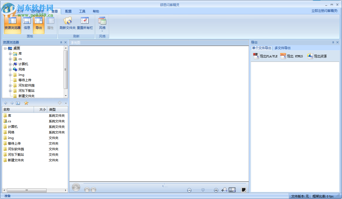This screenshot has width=342, height=199.
Task: Click the fit-to-window magnifier icon
Action: 224,190
